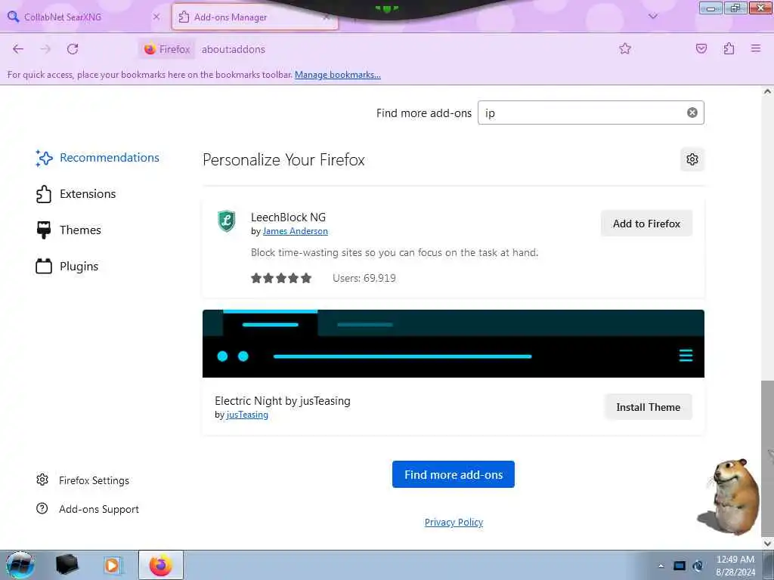Click the LeechBlock NG shield icon

[227, 221]
